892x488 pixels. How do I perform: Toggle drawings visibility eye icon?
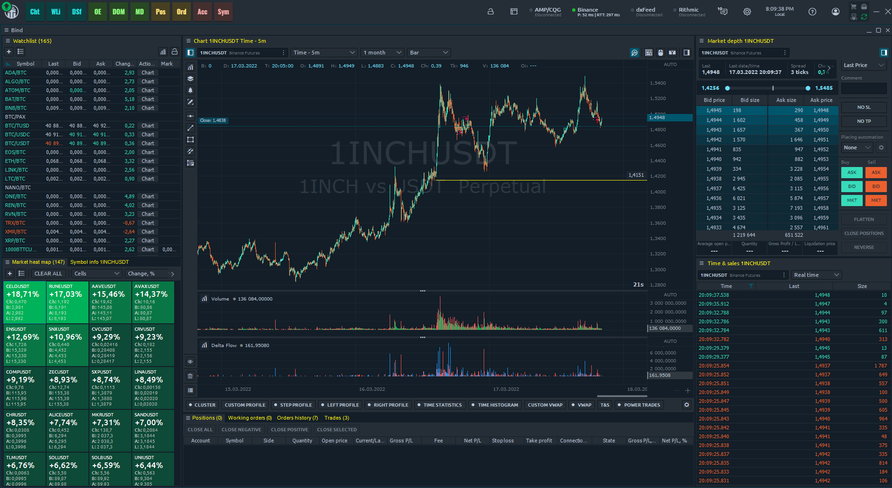[x=190, y=361]
